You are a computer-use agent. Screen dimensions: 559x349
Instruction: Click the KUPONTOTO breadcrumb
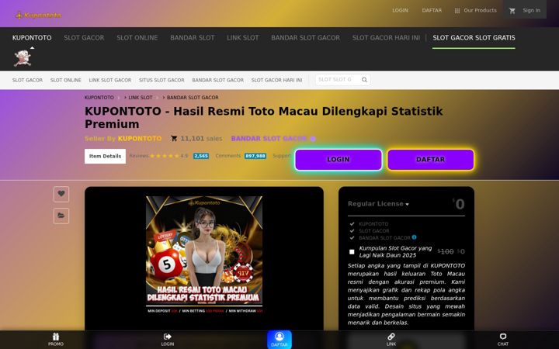tap(99, 98)
